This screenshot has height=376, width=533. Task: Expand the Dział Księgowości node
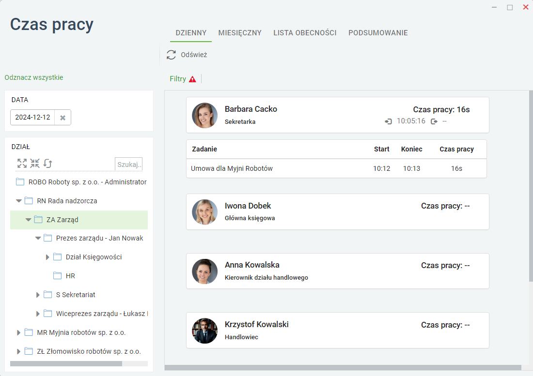tap(47, 257)
